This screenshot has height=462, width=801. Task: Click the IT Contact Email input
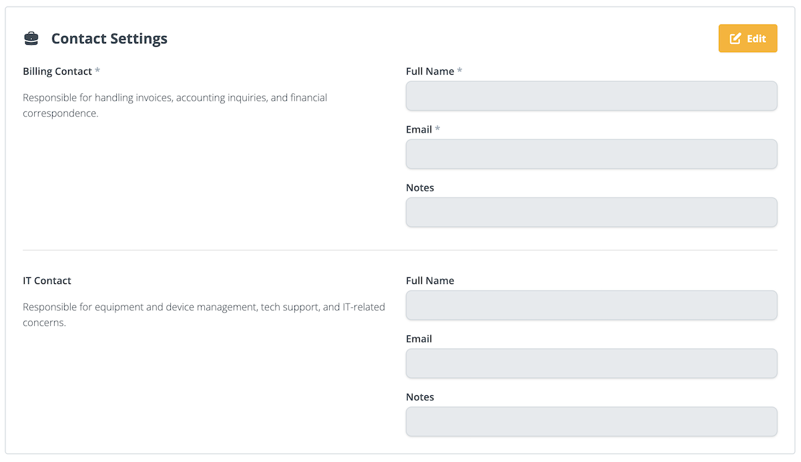(591, 363)
